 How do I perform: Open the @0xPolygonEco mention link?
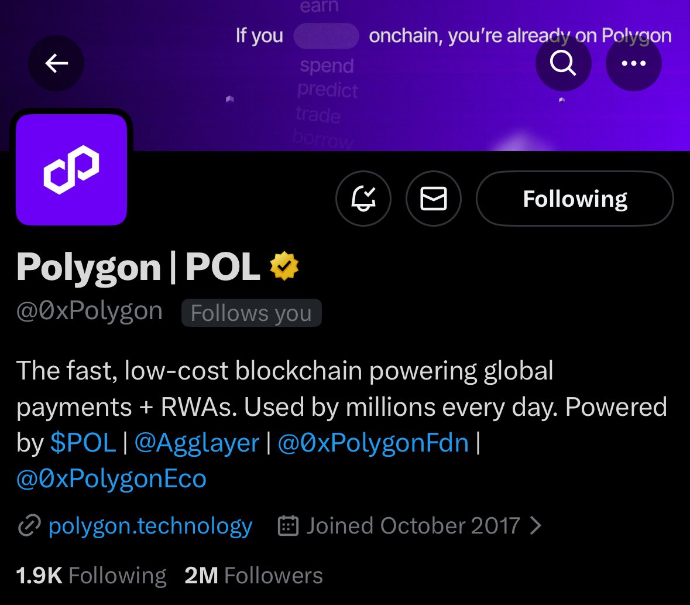click(x=111, y=479)
